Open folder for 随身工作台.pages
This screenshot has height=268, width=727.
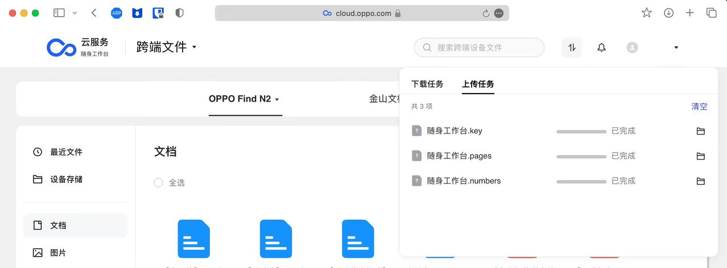coord(700,156)
